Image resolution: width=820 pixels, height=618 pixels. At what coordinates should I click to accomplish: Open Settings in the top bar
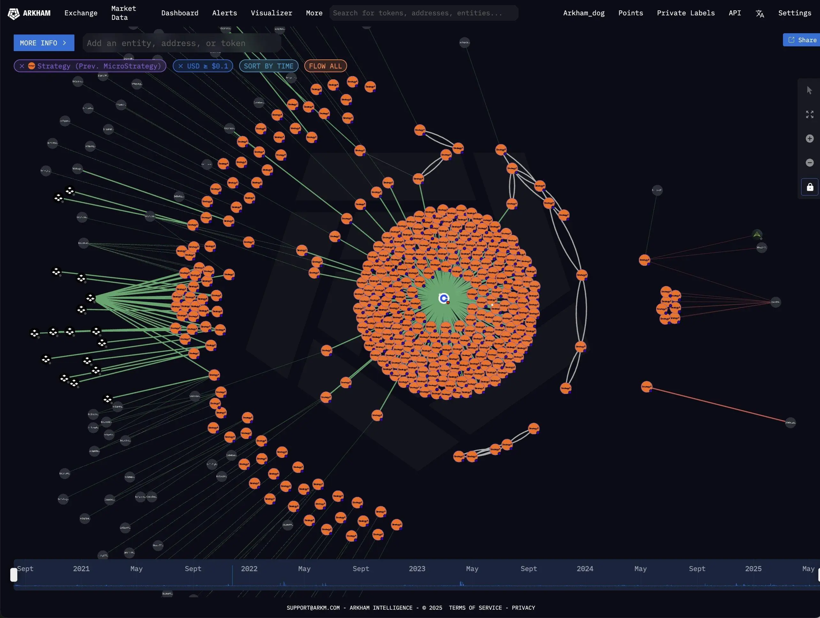pyautogui.click(x=794, y=13)
